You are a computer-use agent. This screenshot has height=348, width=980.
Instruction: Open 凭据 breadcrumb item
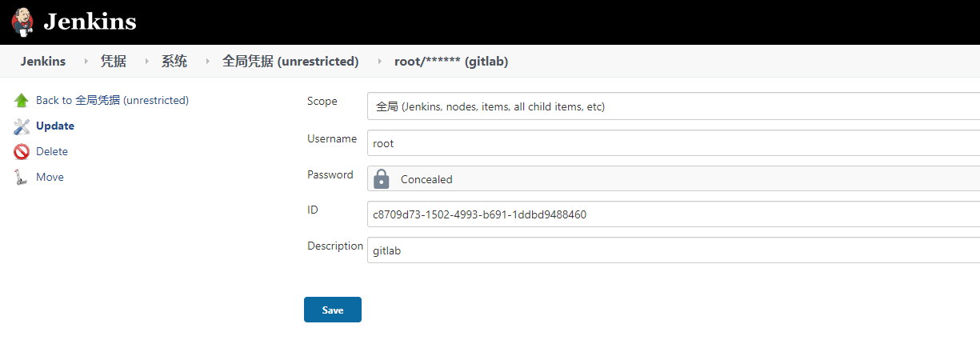(x=113, y=62)
